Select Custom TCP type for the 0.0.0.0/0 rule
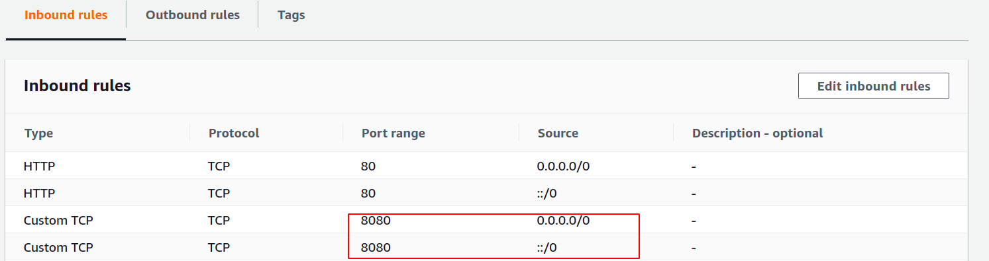The image size is (989, 261). (58, 221)
